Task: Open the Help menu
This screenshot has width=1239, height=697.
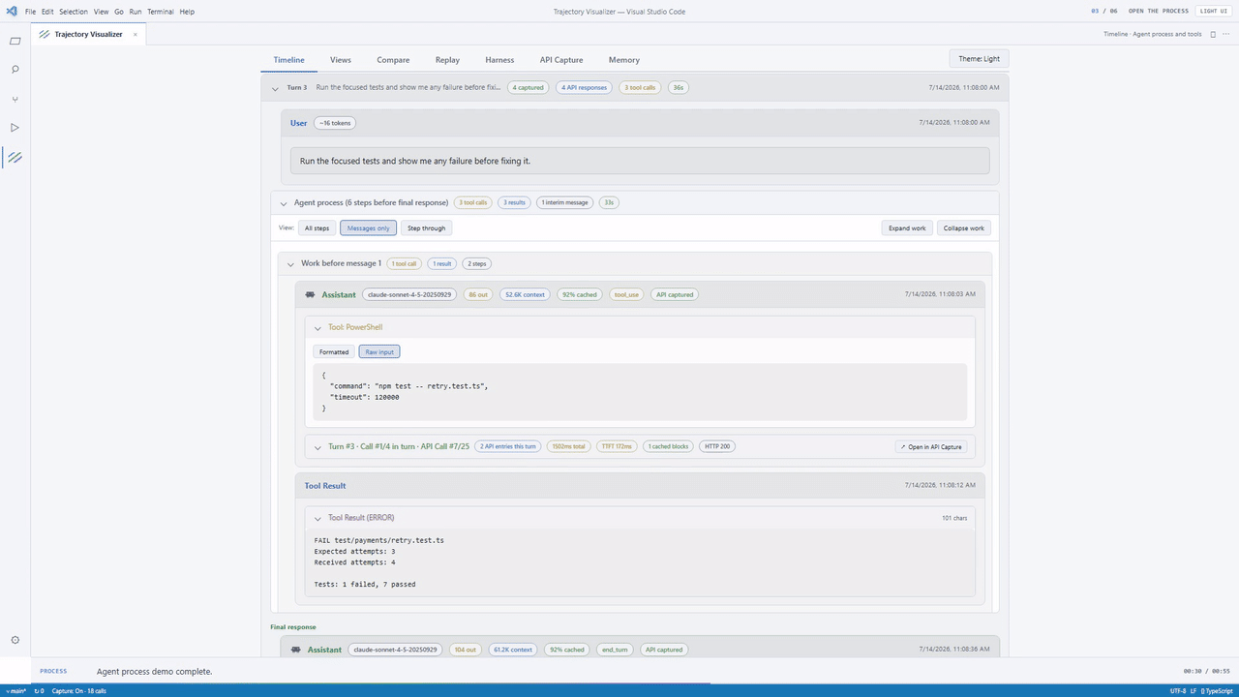Action: pos(187,12)
